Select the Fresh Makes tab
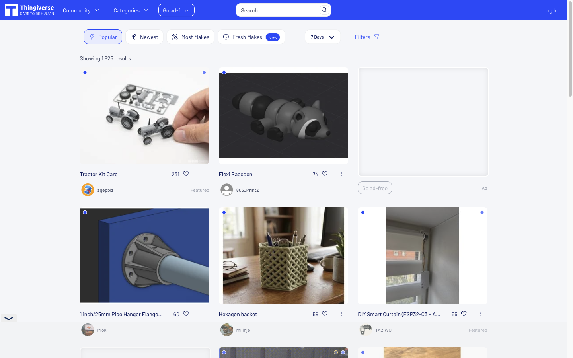Viewport: 573px width, 358px height. 251,37
